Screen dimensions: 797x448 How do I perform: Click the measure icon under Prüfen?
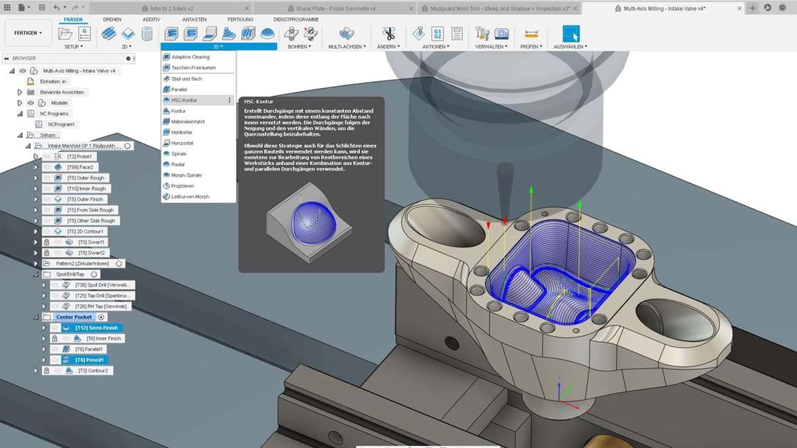click(x=531, y=34)
